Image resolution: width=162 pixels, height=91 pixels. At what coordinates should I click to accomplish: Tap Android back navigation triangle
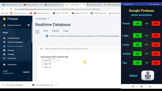150,86
